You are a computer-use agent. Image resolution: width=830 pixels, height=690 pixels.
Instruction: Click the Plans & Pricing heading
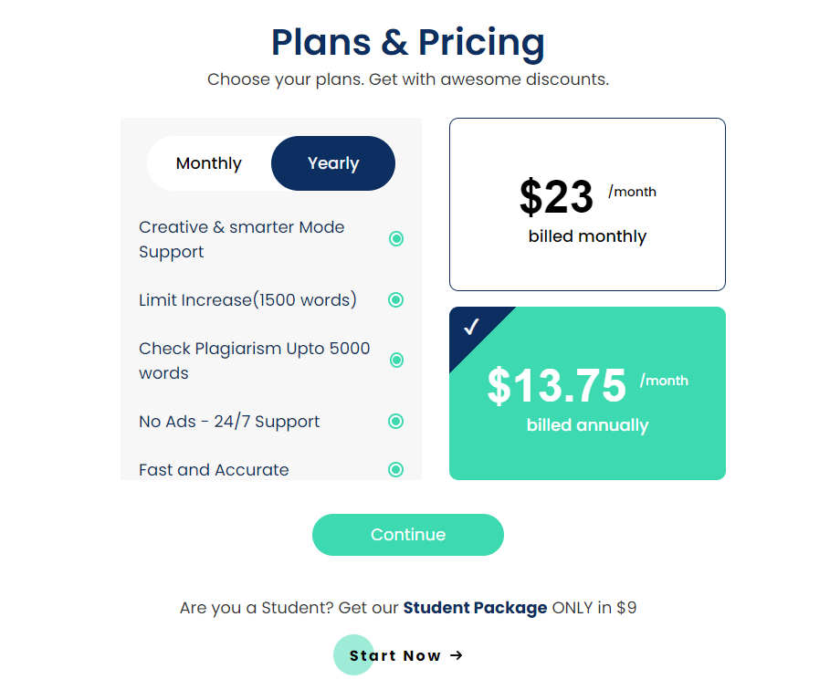[x=408, y=42]
